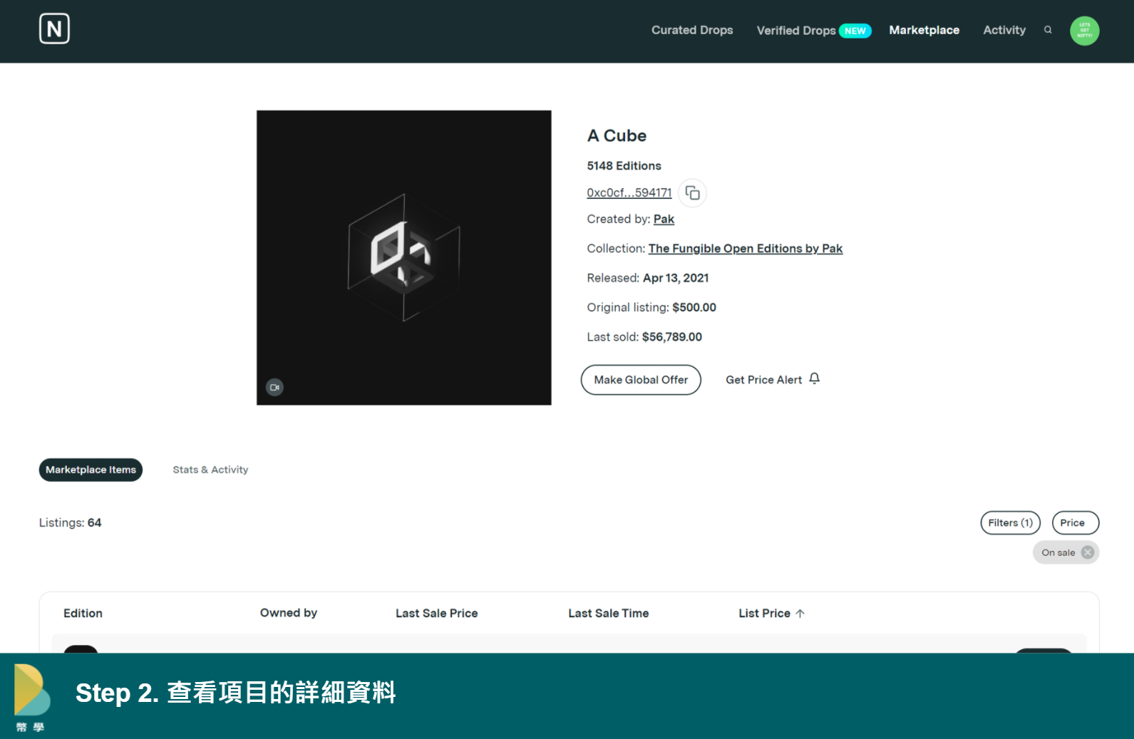Click the A Cube artwork preview
1134x739 pixels.
[x=403, y=257]
